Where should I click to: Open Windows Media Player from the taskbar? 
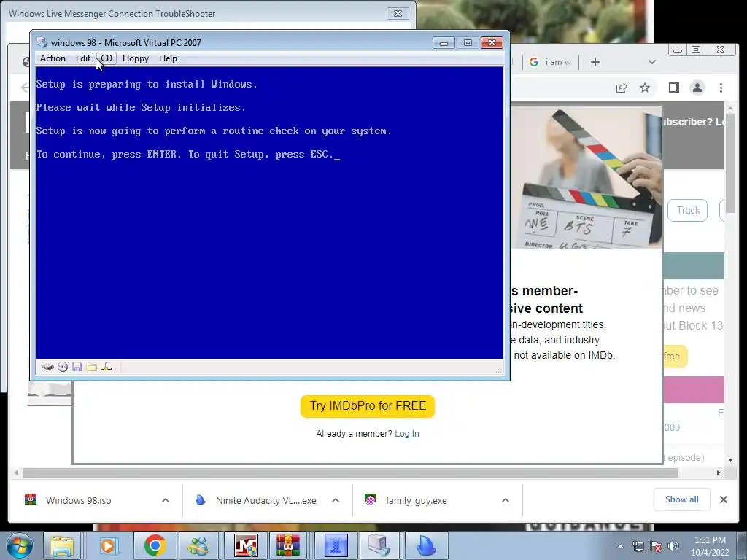coord(108,545)
